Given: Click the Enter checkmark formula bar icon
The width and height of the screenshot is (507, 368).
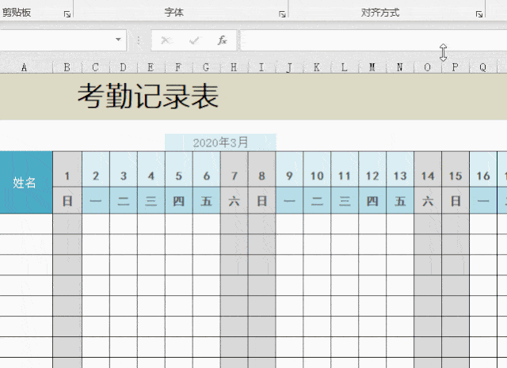Looking at the screenshot, I should tap(194, 40).
